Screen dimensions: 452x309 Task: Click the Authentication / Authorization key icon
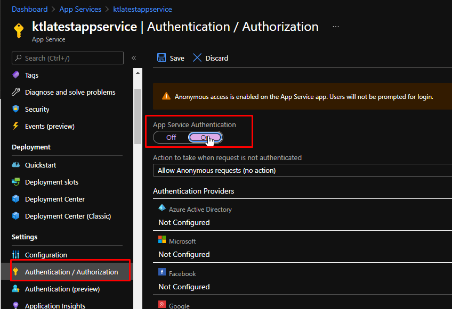16,271
